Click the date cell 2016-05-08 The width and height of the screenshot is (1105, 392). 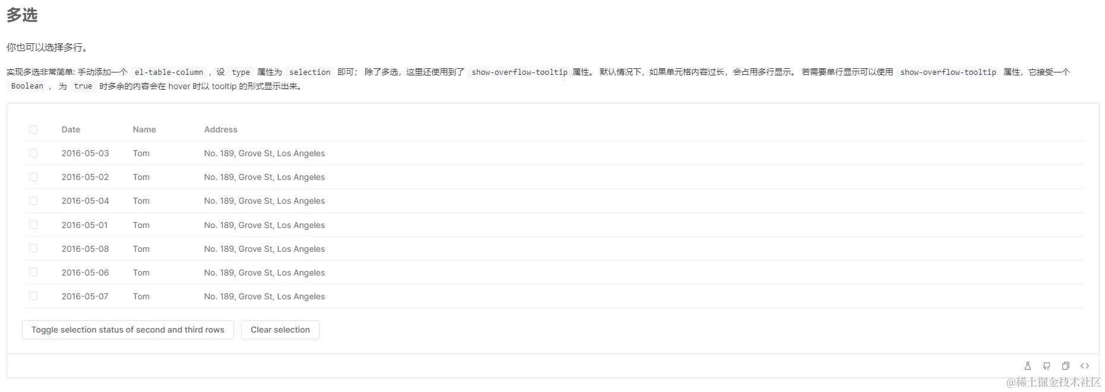pos(85,249)
